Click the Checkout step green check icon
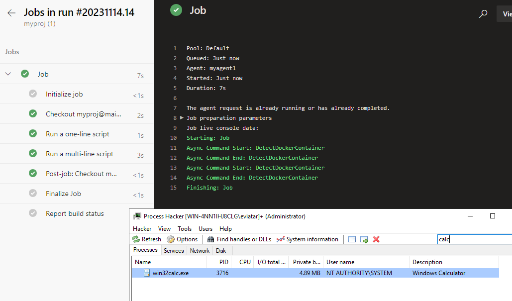Image resolution: width=512 pixels, height=301 pixels. click(33, 113)
